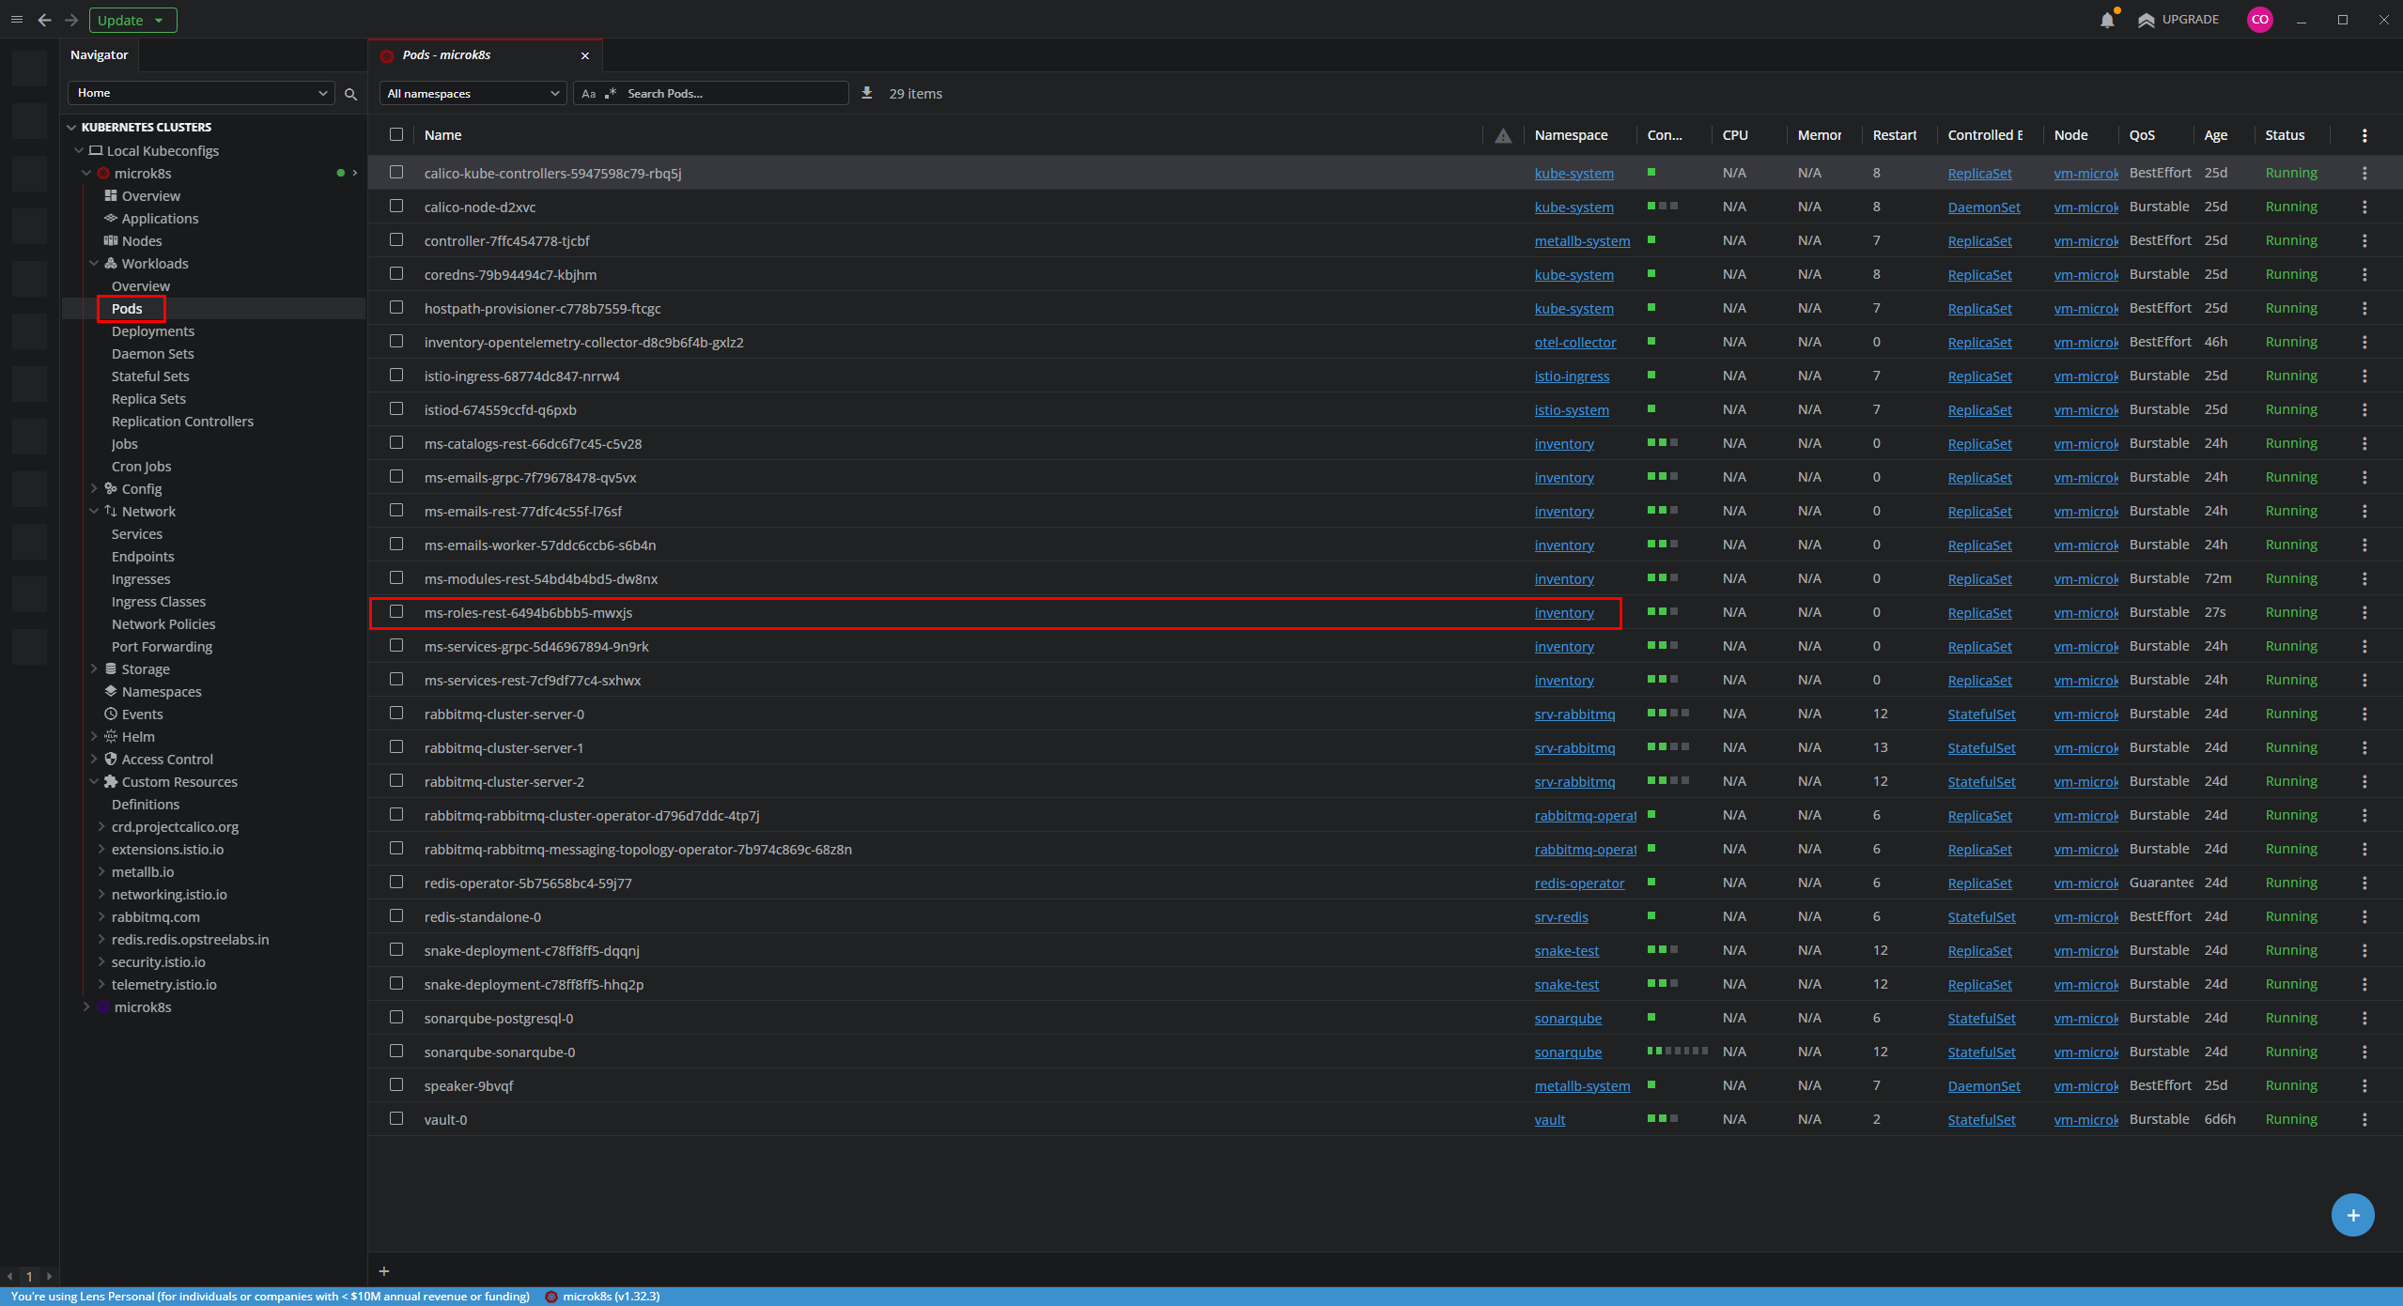
Task: Open actions menu for coredns pod row
Action: click(2364, 274)
